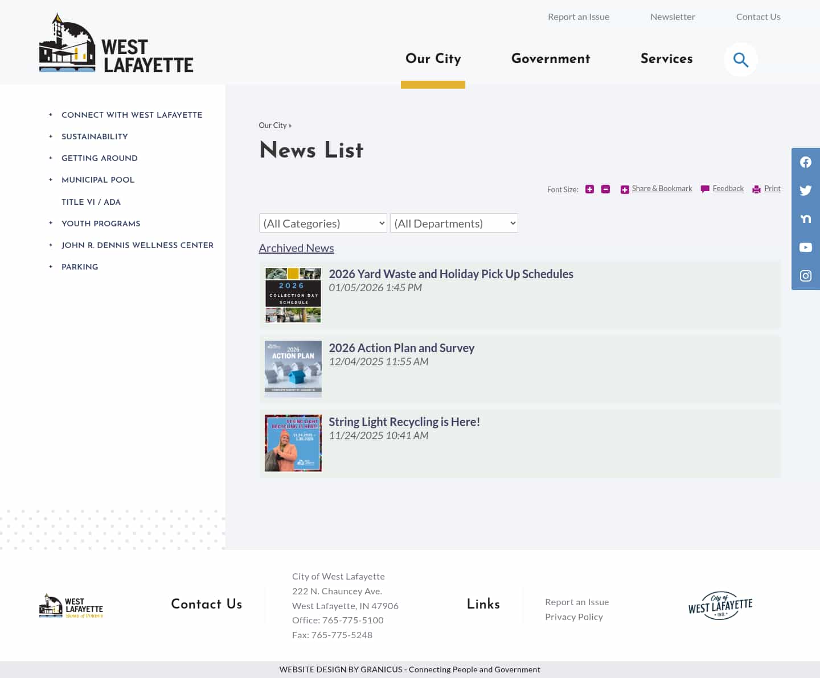Click the Print icon
Screen dimensions: 820x678
pyautogui.click(x=756, y=189)
